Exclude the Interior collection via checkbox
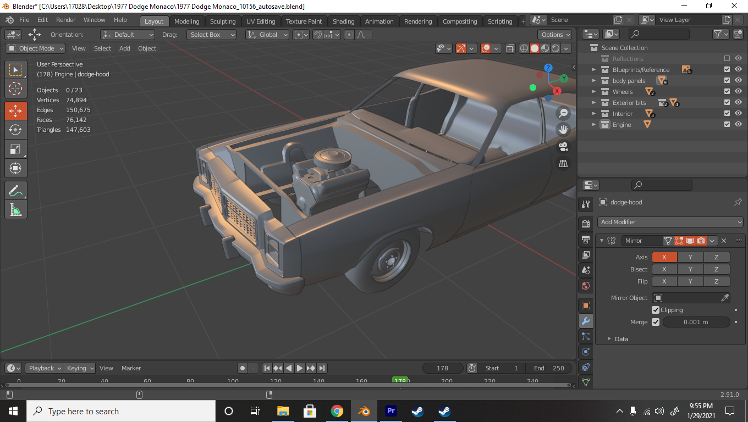The image size is (748, 422). 727,114
